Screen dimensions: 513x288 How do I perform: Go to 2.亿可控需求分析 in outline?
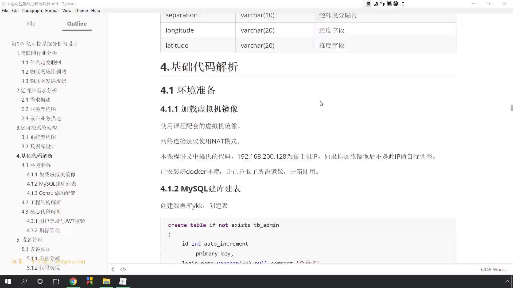(37, 90)
